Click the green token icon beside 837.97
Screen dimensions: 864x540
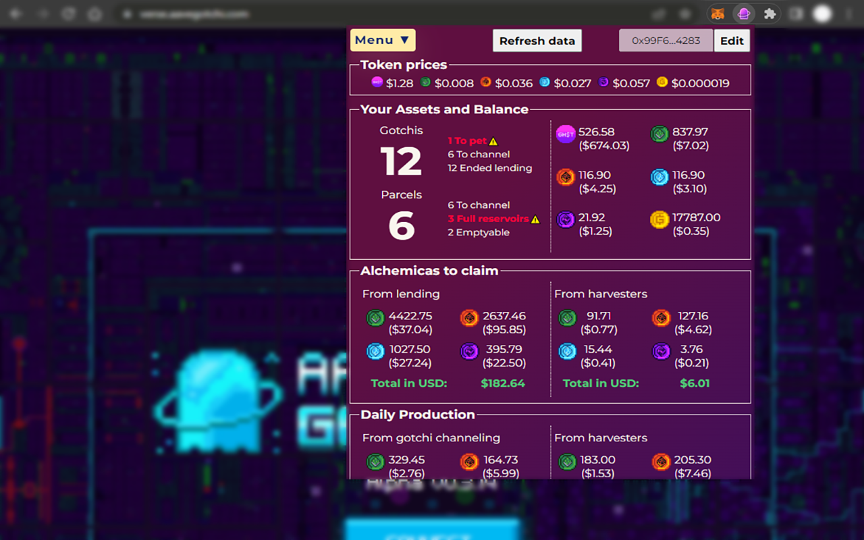tap(659, 134)
